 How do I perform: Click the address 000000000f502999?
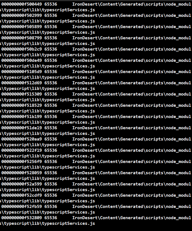pyautogui.click(x=22, y=15)
